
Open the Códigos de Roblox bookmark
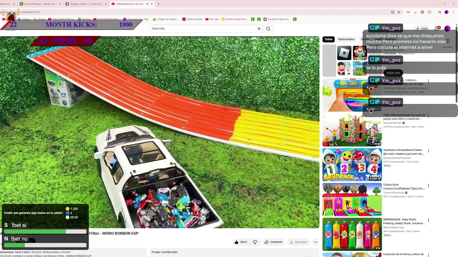[165, 19]
